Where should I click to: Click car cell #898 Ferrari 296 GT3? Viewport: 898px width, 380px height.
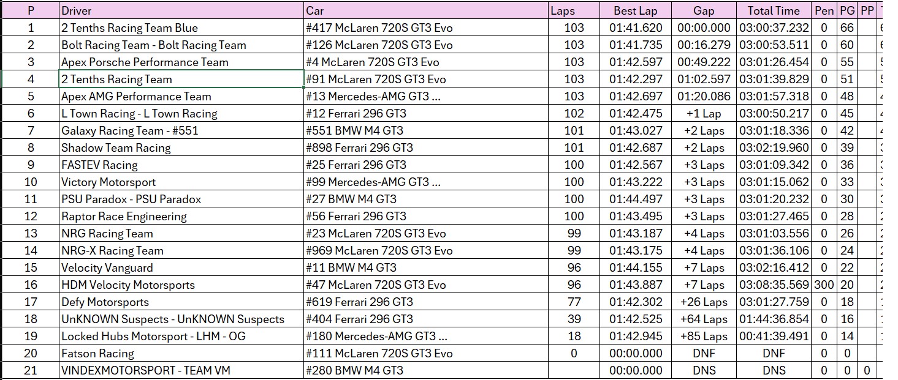[x=426, y=147]
